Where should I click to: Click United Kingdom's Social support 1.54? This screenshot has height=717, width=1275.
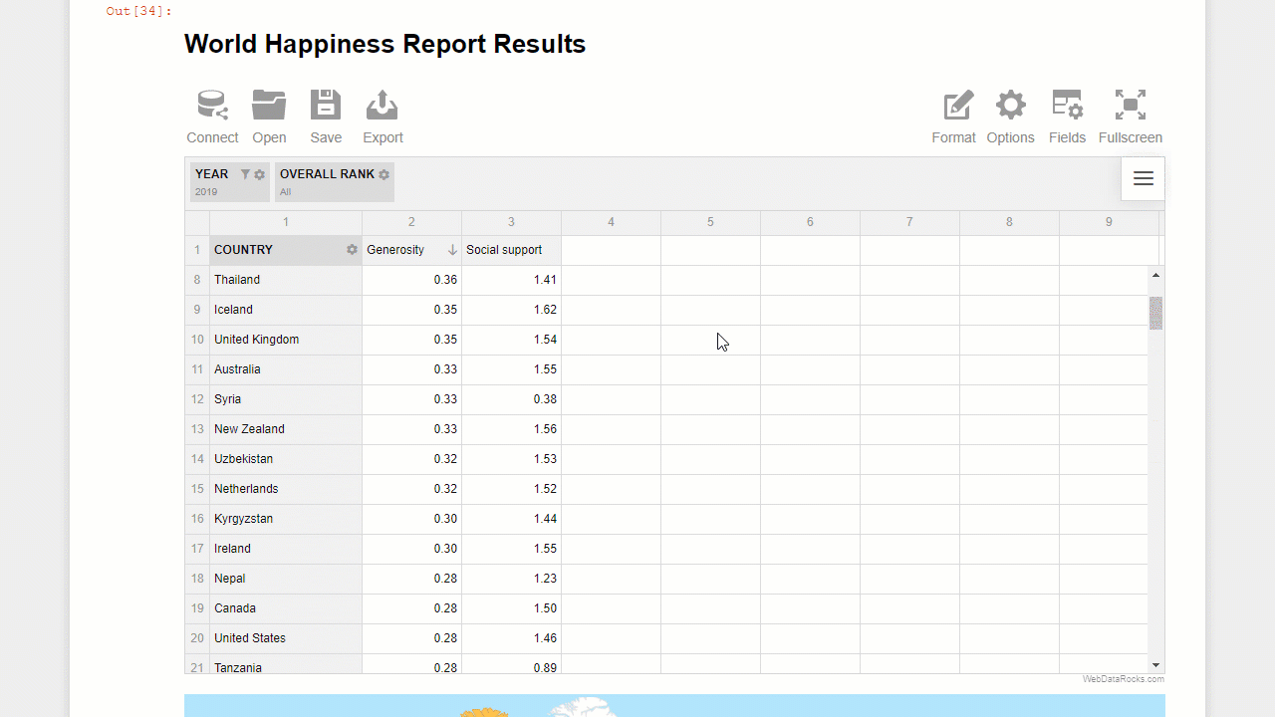(511, 340)
